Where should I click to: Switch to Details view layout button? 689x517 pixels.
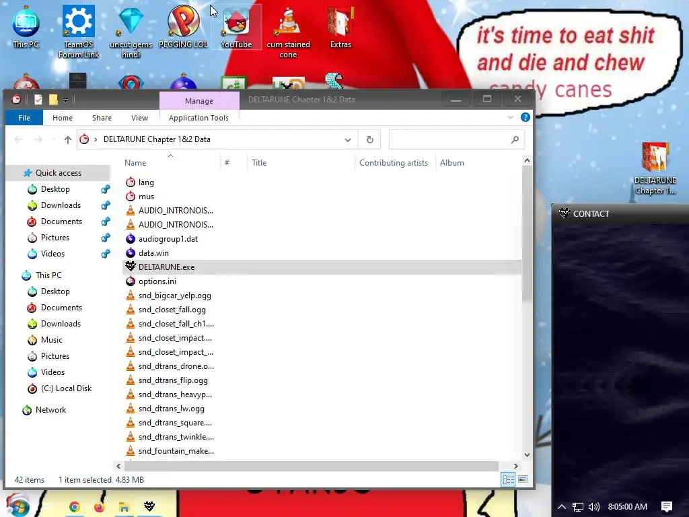pyautogui.click(x=508, y=479)
